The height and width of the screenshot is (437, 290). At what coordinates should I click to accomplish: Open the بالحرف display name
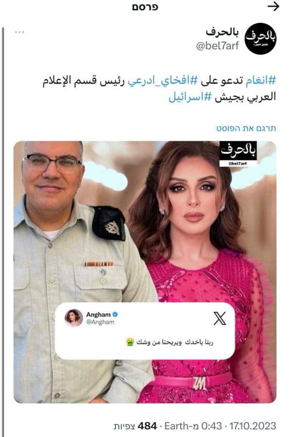click(x=222, y=33)
